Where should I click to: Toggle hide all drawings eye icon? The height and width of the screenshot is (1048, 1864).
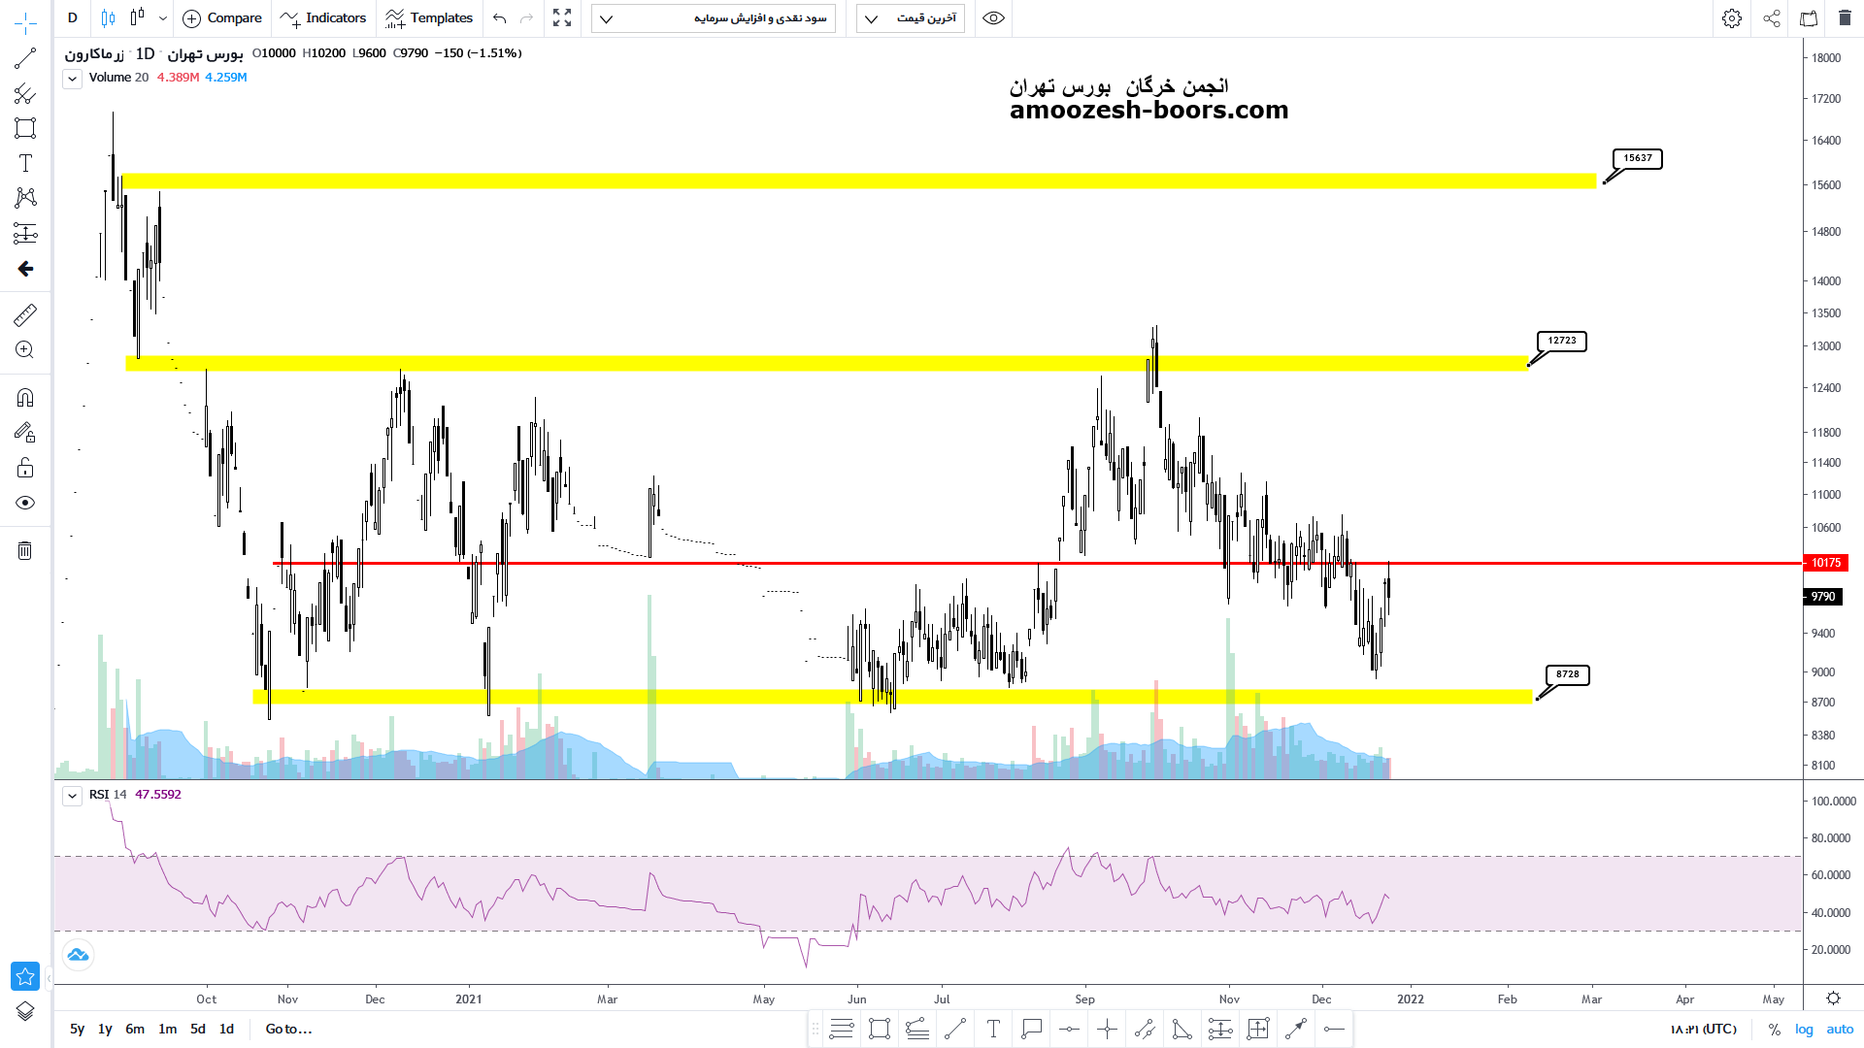(x=25, y=503)
